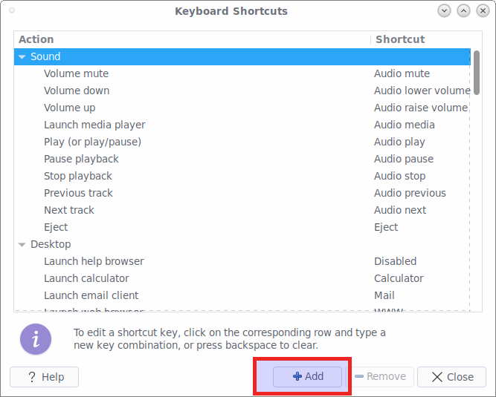Viewport: 496px width, 397px height.
Task: Click the Shortcut column header
Action: pos(400,39)
